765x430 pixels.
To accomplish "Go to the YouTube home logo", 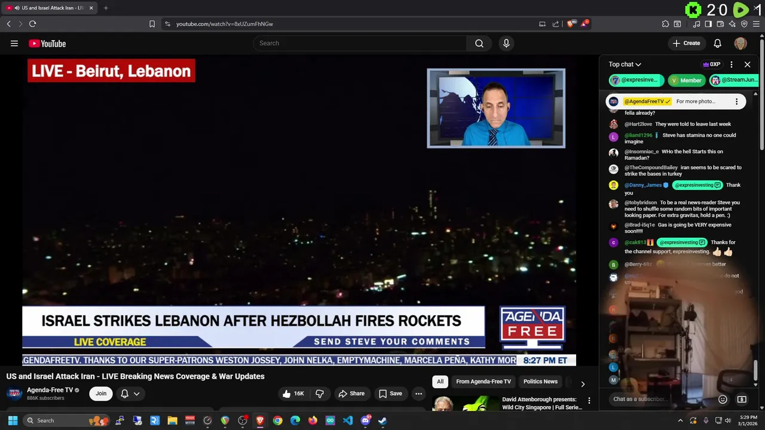I will (x=47, y=43).
